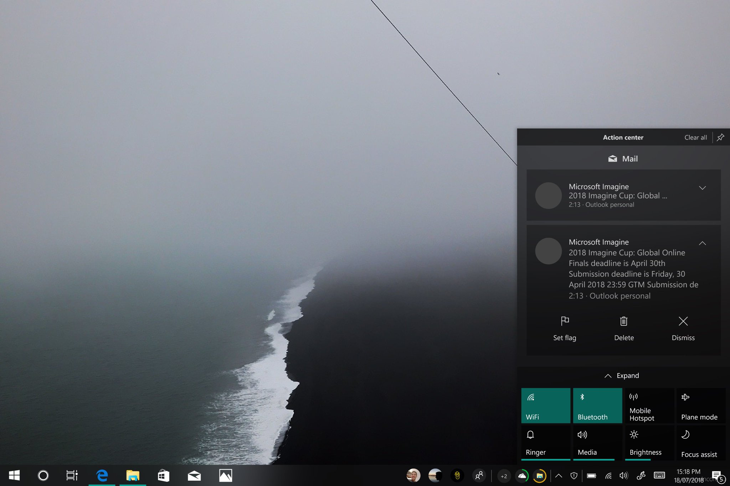Image resolution: width=730 pixels, height=486 pixels.
Task: Launch Microsoft Edge from taskbar
Action: tap(102, 475)
